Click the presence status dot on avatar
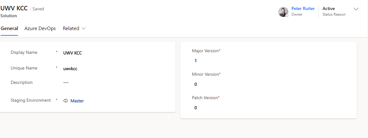Image resolution: width=368 pixels, height=138 pixels. (287, 16)
